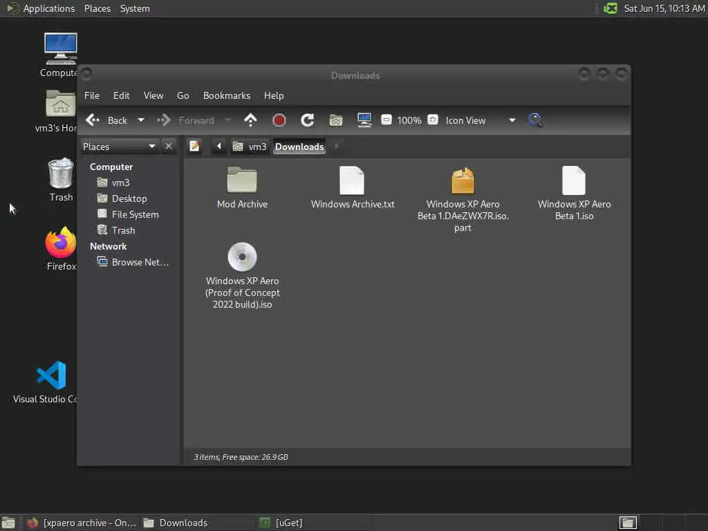Click the Firefox desktop icon
Screen dimensions: 708x531
point(61,248)
